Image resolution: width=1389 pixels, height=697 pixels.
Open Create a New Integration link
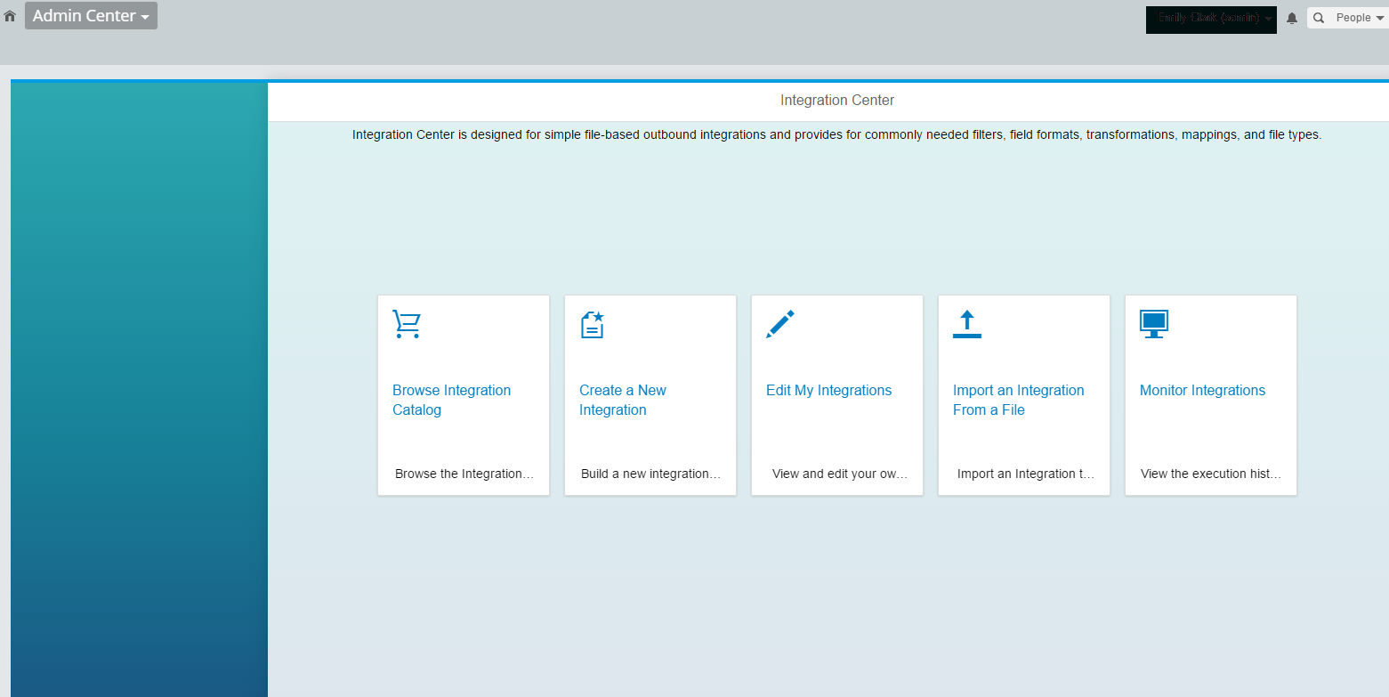click(623, 400)
